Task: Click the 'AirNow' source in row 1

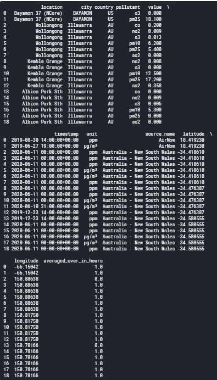Action: [x=167, y=146]
